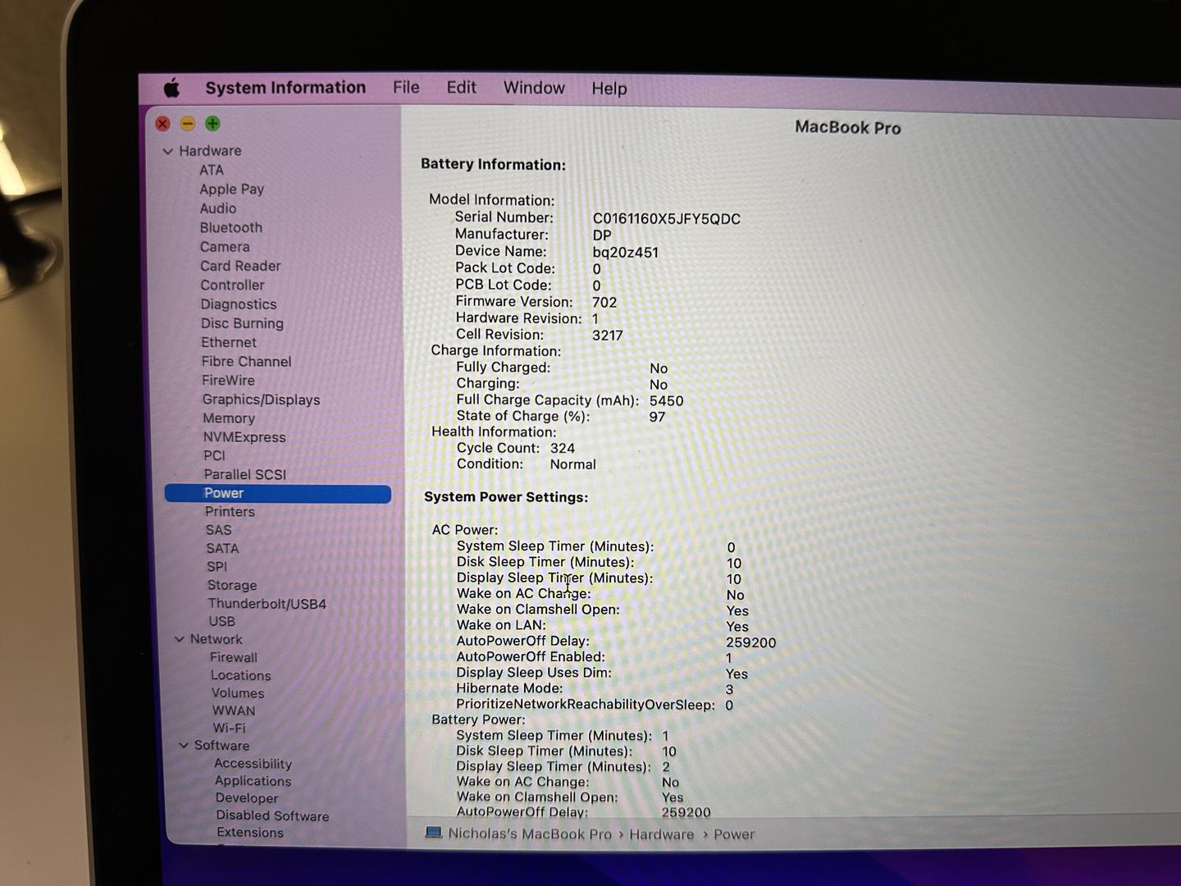Select Volumes under Network
Screen dimensions: 1181x886
tap(238, 693)
